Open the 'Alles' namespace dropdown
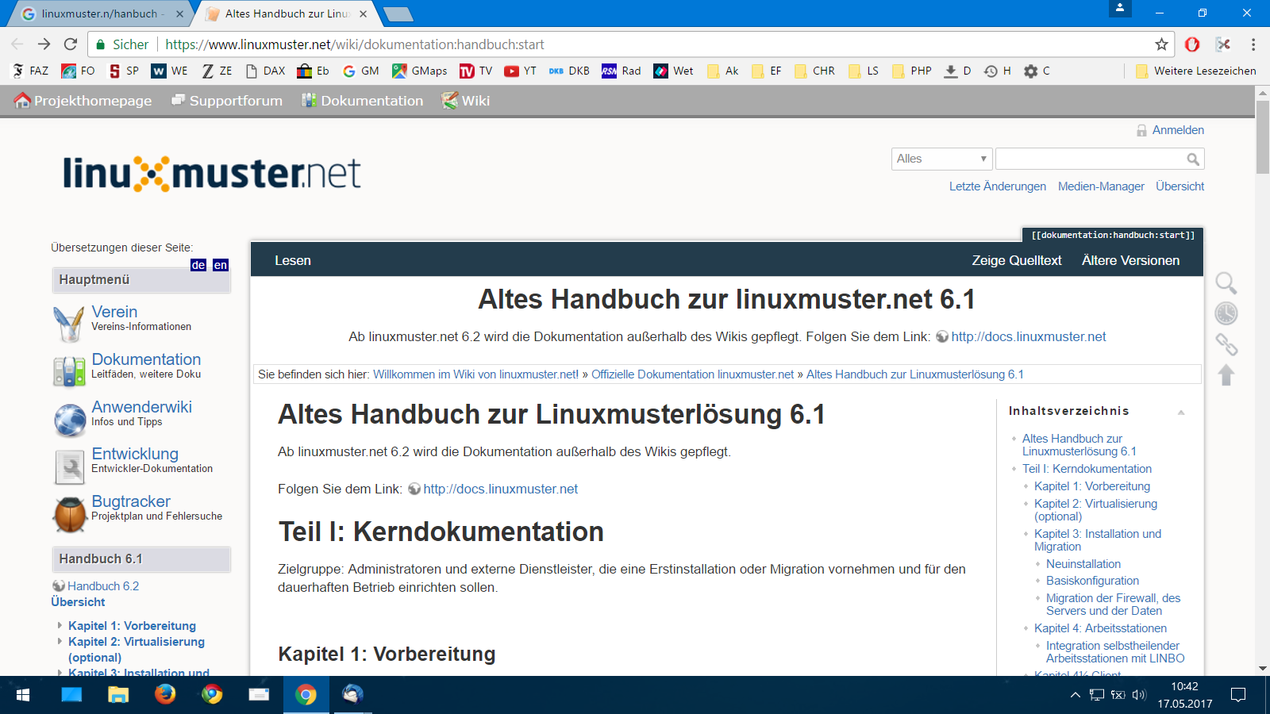This screenshot has height=714, width=1270. coord(942,159)
